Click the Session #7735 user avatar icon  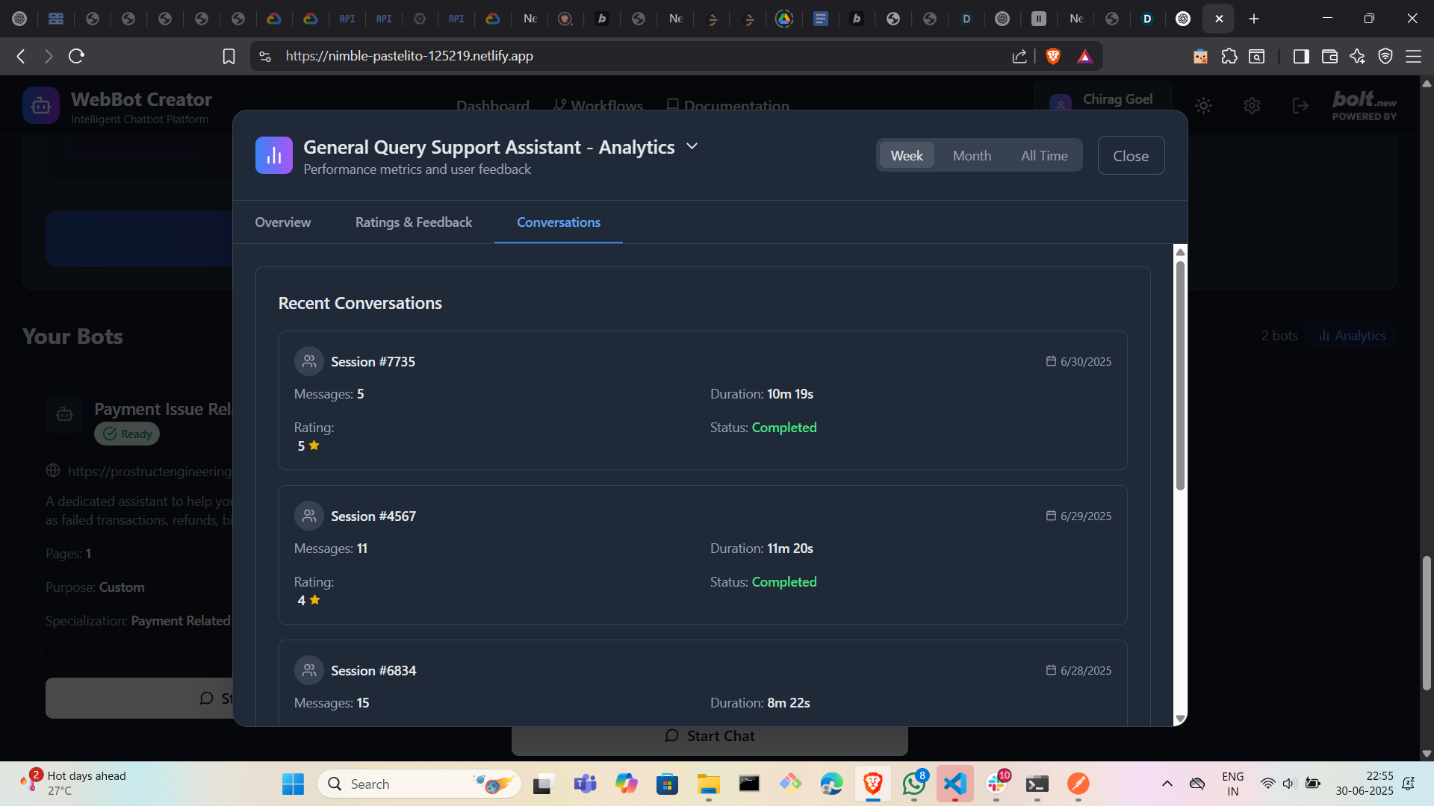(308, 361)
